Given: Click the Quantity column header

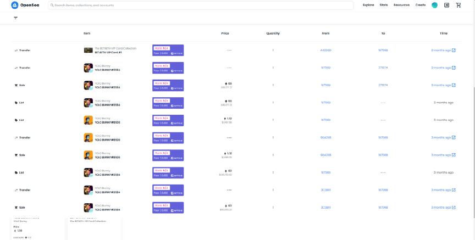Looking at the screenshot, I should coord(273,34).
